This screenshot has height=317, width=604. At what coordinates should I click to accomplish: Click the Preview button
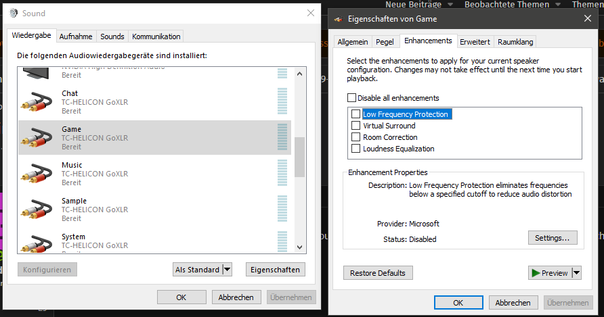tap(551, 273)
